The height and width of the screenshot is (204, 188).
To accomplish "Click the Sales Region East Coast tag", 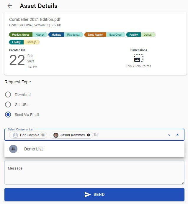I will (104, 35).
